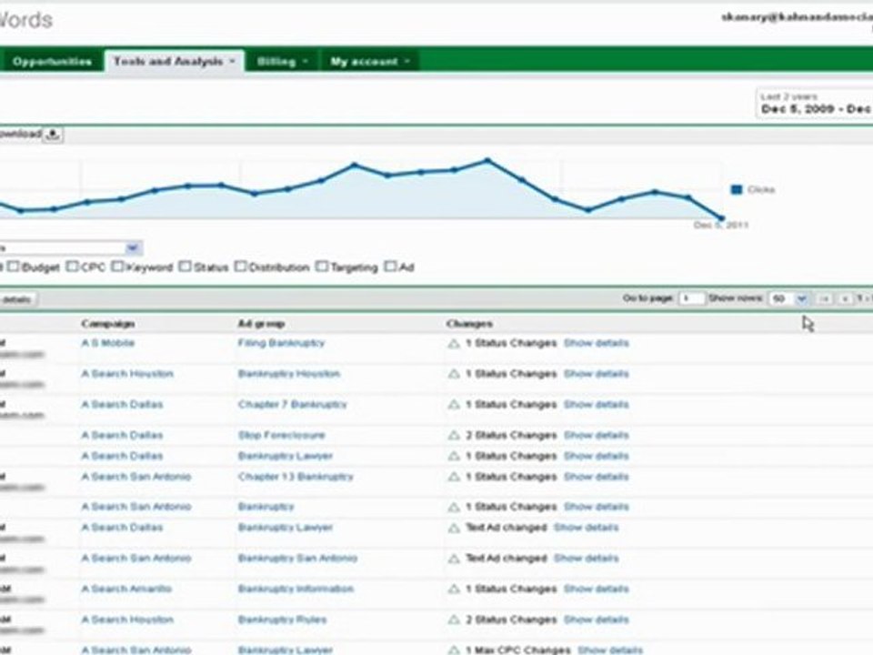Image resolution: width=873 pixels, height=655 pixels.
Task: Show details for Bankruptcy Rules 2 Status Changes
Action: 597,620
